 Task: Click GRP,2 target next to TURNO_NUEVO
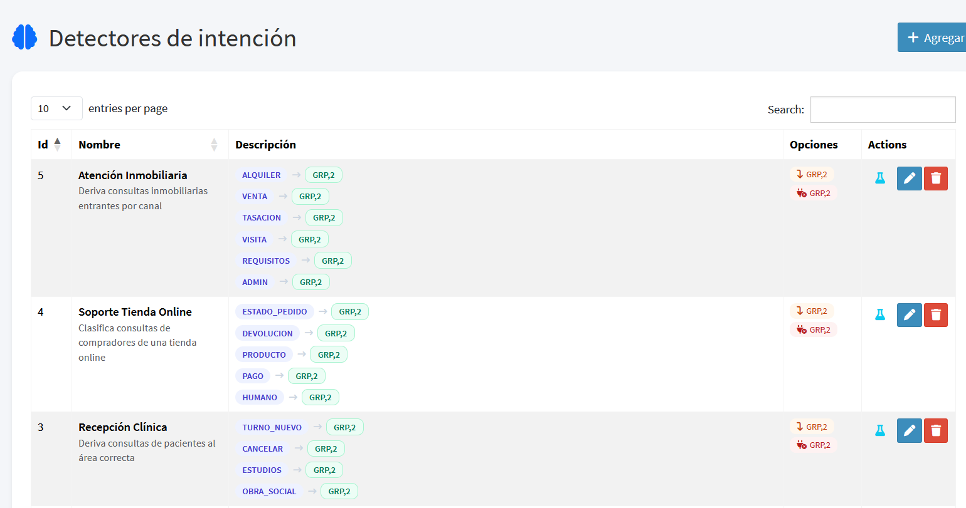tap(345, 428)
